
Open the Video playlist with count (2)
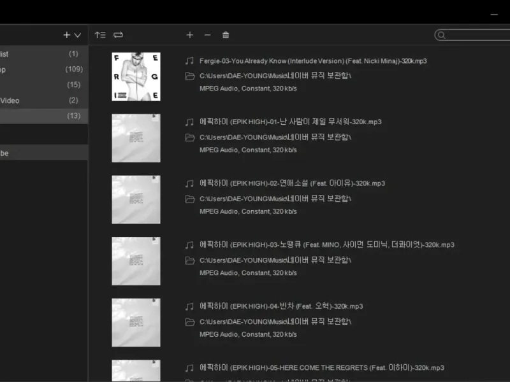pyautogui.click(x=44, y=101)
